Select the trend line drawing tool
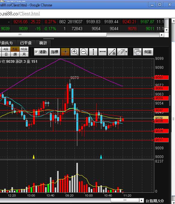This screenshot has width=175, height=204. tap(112, 52)
